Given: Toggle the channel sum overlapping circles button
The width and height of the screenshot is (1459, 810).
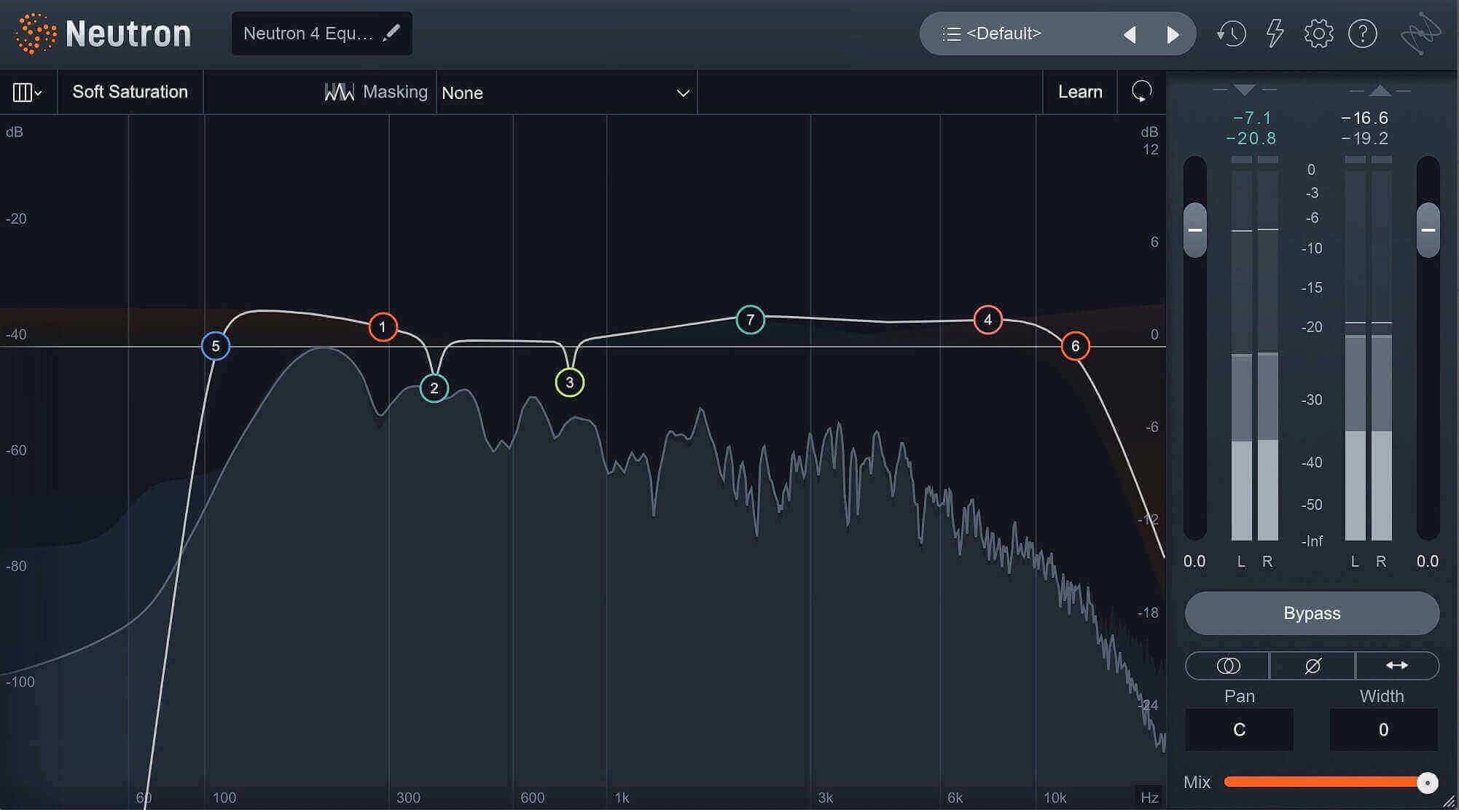Looking at the screenshot, I should [x=1228, y=666].
